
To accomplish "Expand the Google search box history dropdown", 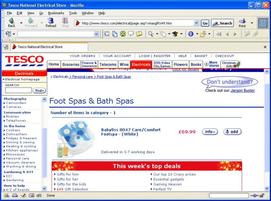I will (96, 34).
